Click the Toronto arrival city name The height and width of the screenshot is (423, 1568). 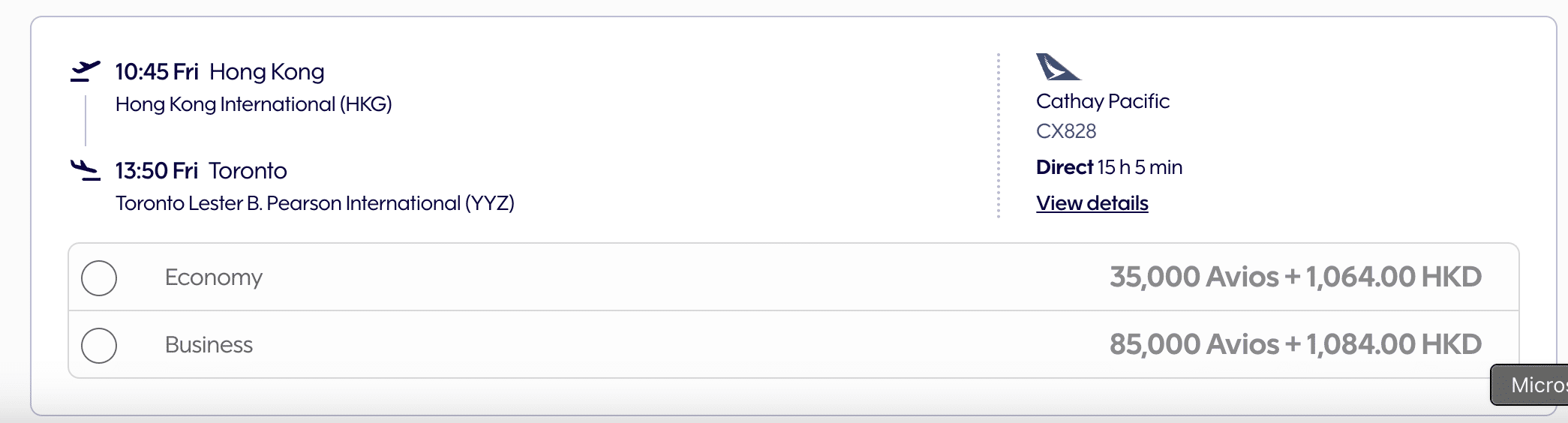point(248,171)
